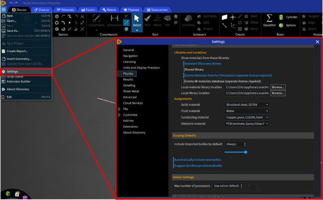Choose the Offset tool
Screen dimensions: 323x200
coord(251,23)
